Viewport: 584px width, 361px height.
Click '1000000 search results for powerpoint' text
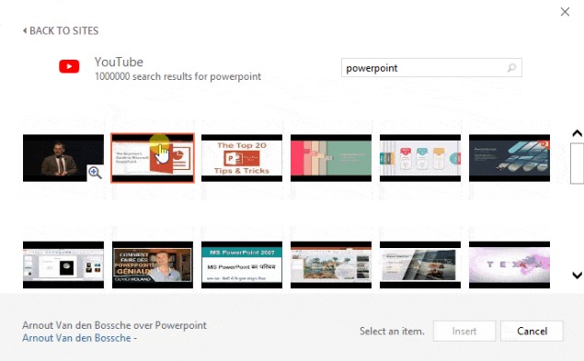click(178, 76)
